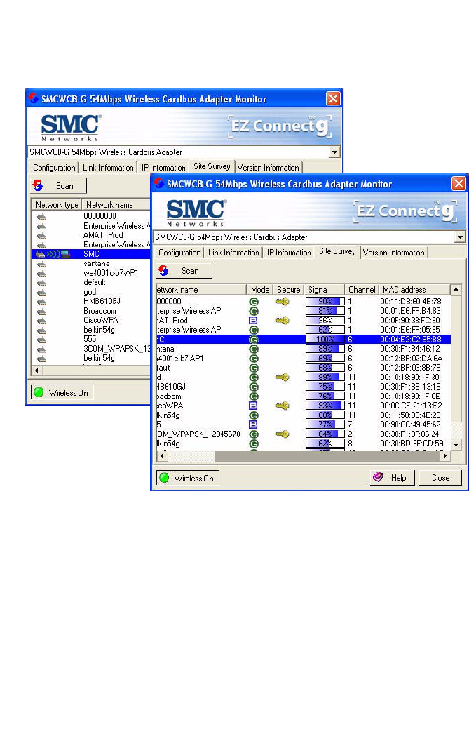Open Version Information tab in back window

click(269, 168)
